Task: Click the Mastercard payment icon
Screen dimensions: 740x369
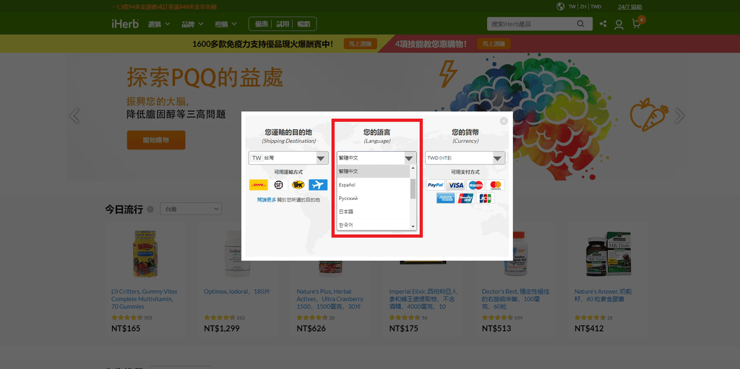Action: (x=496, y=185)
